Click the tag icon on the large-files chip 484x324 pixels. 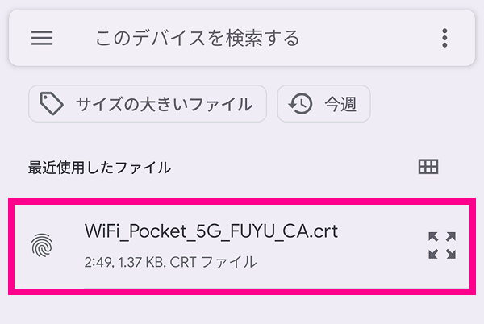52,104
